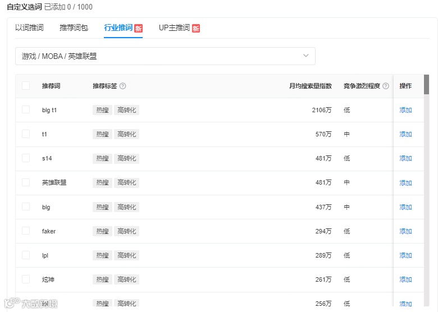Select the s14 row checkbox
Screen dimensions: 438x312
(x=26, y=158)
